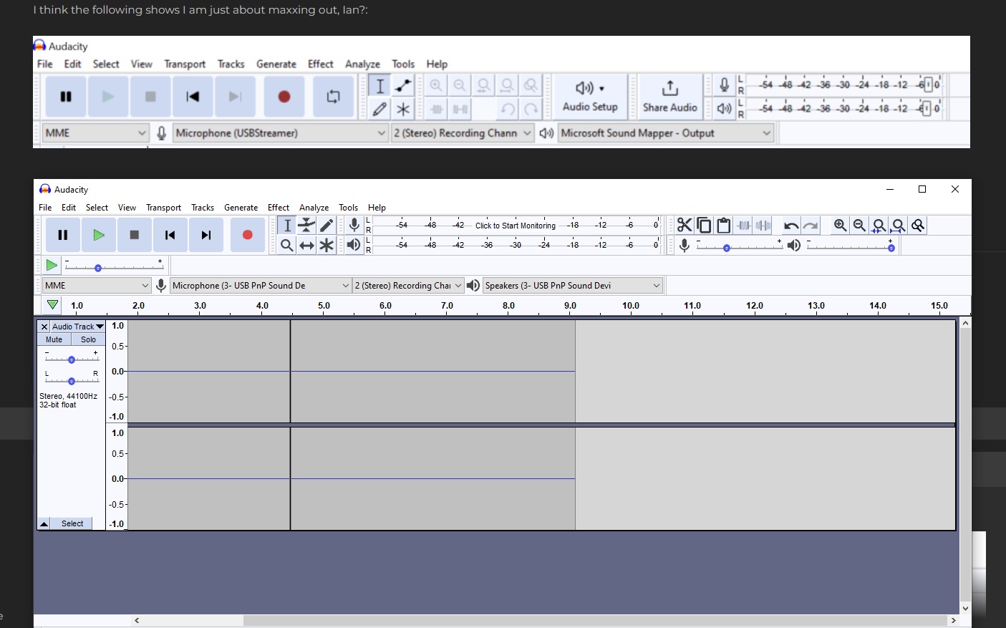Click Zoom Toggle in lower Audacity edit toolbar
The height and width of the screenshot is (628, 1006).
918,226
